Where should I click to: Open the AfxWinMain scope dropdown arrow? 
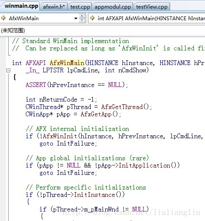pyautogui.click(x=76, y=19)
